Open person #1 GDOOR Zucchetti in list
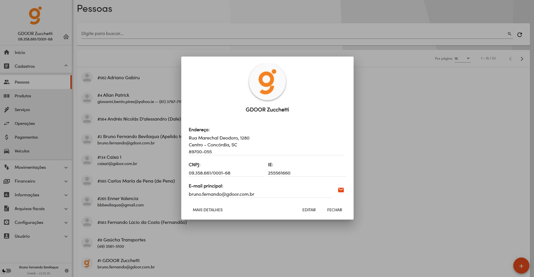The image size is (534, 277). click(x=303, y=264)
